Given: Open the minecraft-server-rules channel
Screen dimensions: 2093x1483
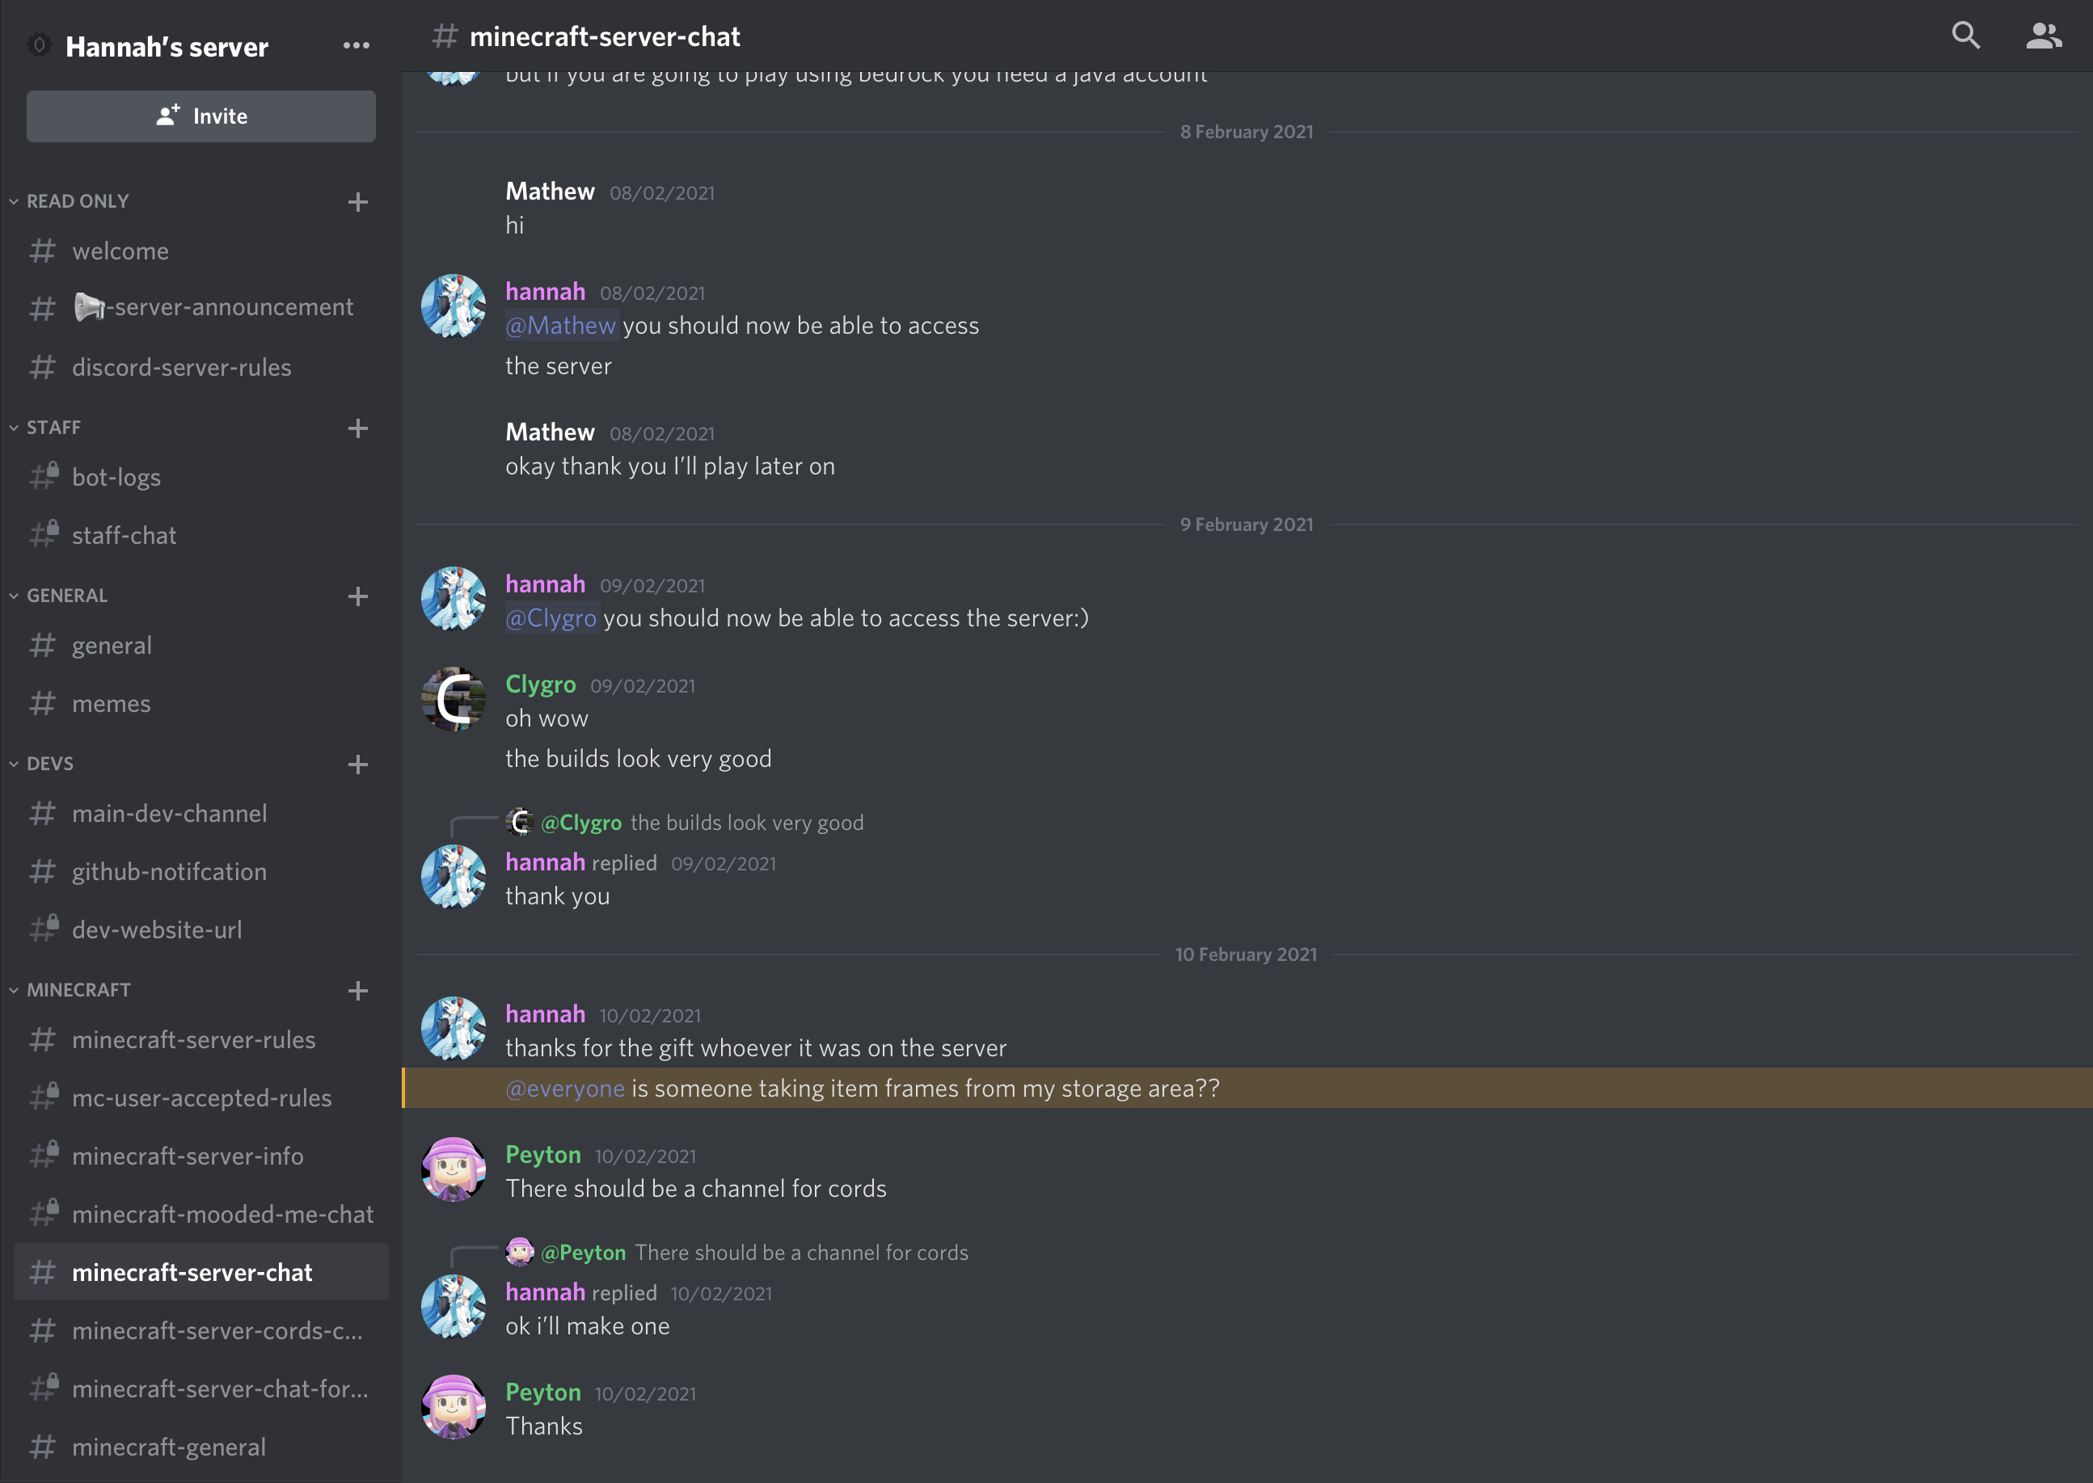Looking at the screenshot, I should coord(201,1040).
